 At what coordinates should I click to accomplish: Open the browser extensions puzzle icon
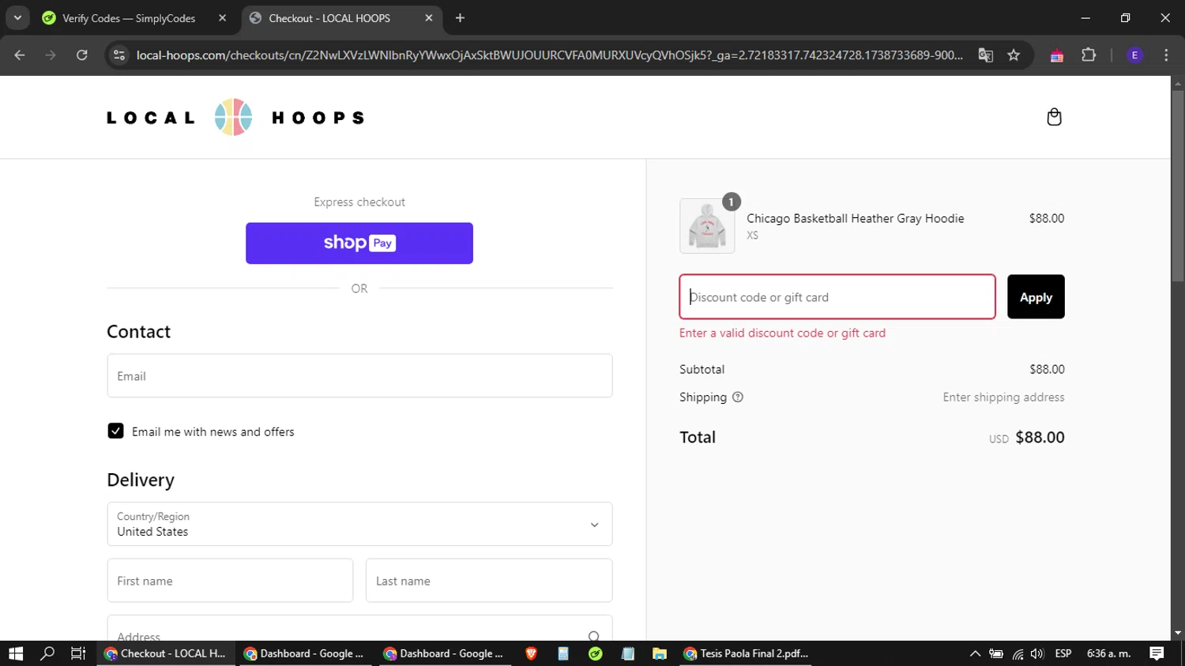click(x=1089, y=55)
